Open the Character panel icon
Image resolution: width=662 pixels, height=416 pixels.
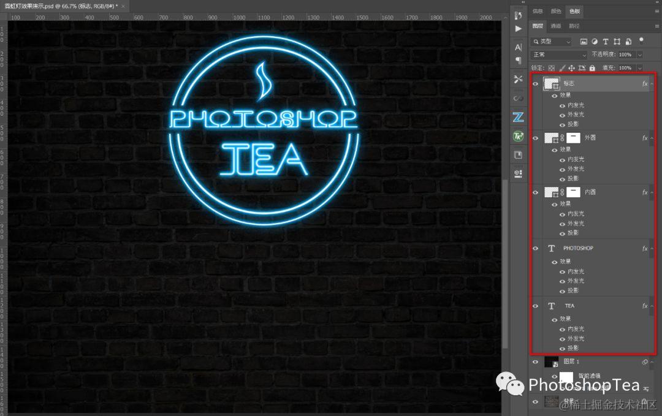coord(519,47)
